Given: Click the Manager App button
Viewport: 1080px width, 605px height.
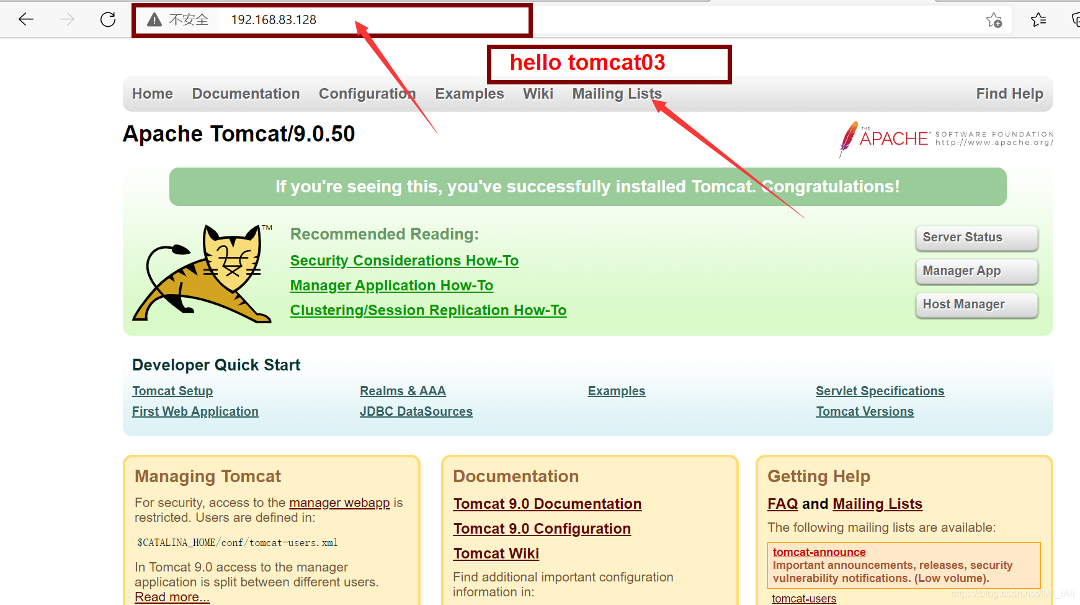Looking at the screenshot, I should [976, 271].
